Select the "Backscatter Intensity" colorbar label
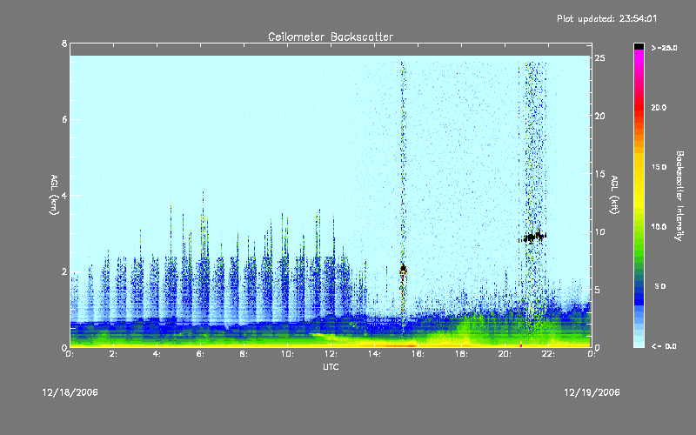 [x=679, y=196]
